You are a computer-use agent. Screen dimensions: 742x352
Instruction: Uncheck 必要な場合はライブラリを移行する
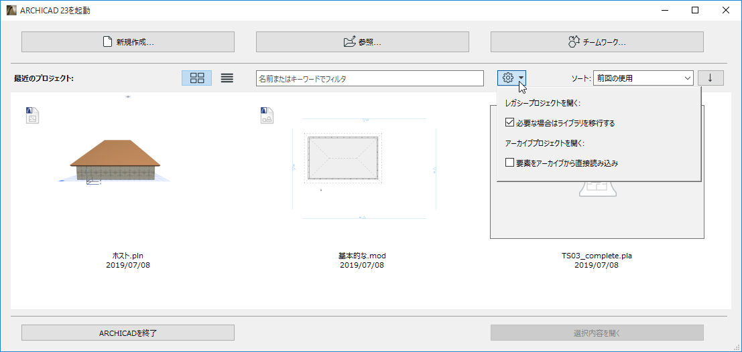coord(509,123)
